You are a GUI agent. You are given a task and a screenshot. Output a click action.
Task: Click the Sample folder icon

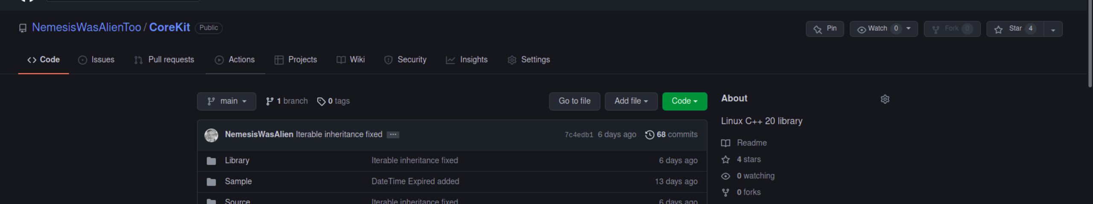tap(211, 182)
